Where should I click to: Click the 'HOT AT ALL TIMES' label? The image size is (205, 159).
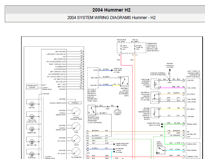pyautogui.click(x=135, y=41)
